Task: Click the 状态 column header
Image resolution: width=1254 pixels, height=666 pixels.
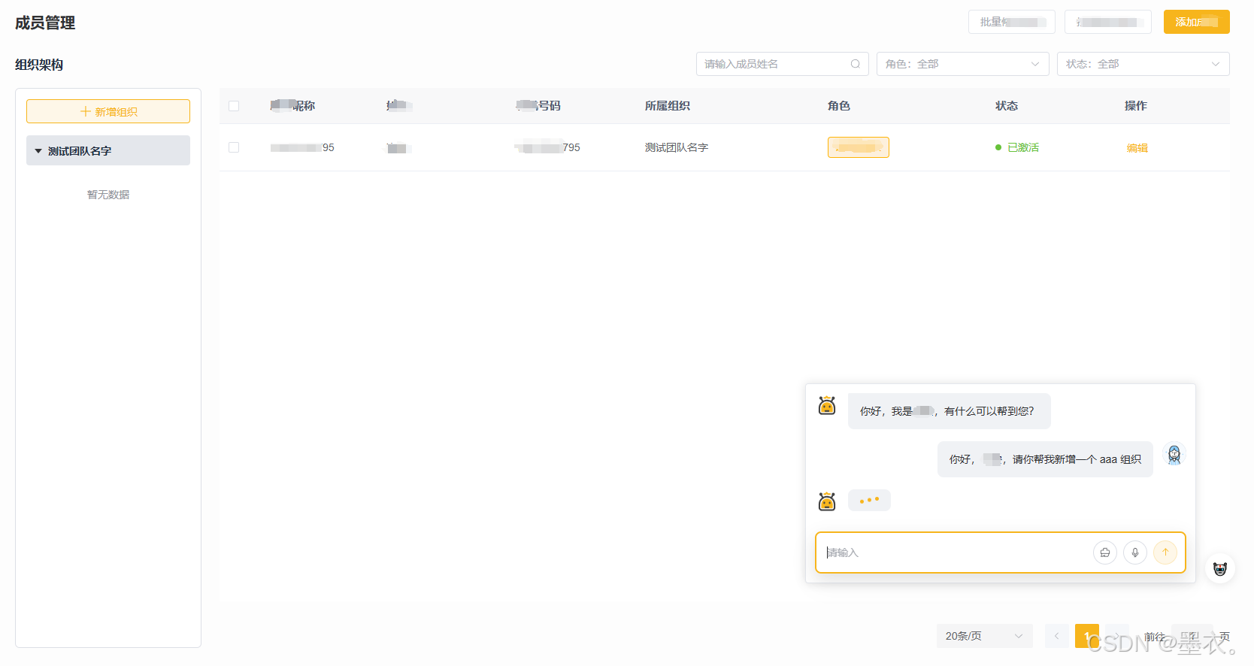Action: point(1007,106)
